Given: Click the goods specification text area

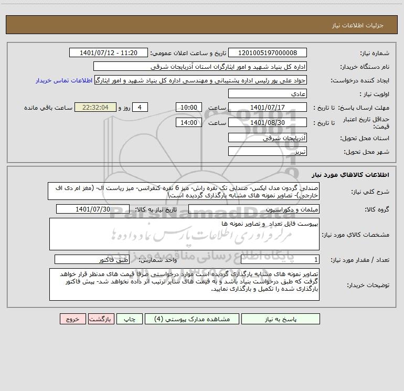Looking at the screenshot, I should (184, 234).
